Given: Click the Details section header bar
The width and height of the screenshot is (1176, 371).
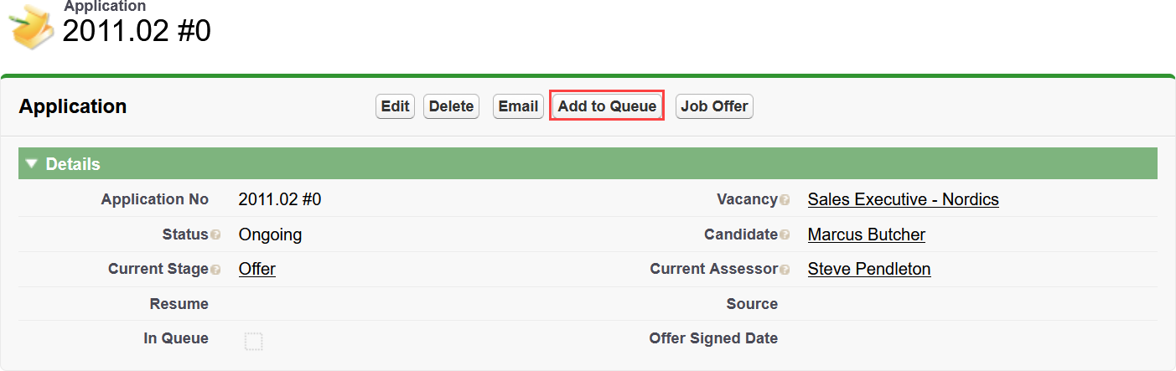Looking at the screenshot, I should pyautogui.click(x=587, y=164).
